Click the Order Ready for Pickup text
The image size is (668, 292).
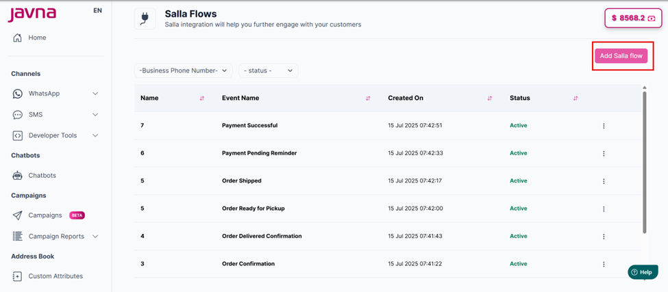(253, 209)
